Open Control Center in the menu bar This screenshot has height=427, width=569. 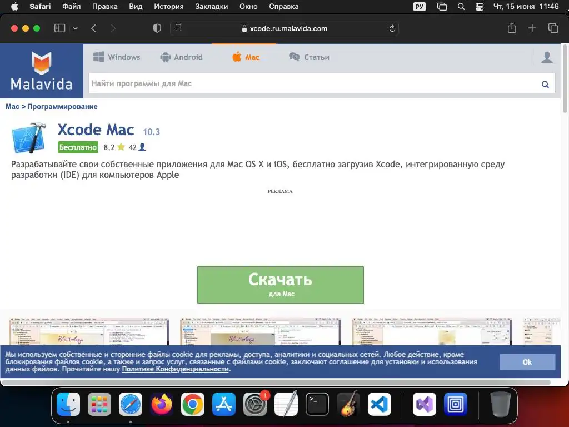pos(480,7)
